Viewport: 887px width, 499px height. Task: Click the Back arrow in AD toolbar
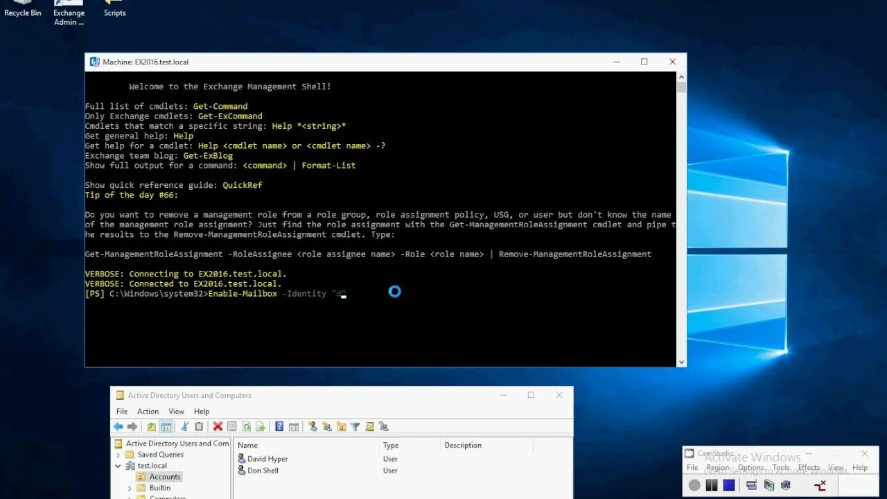click(118, 427)
